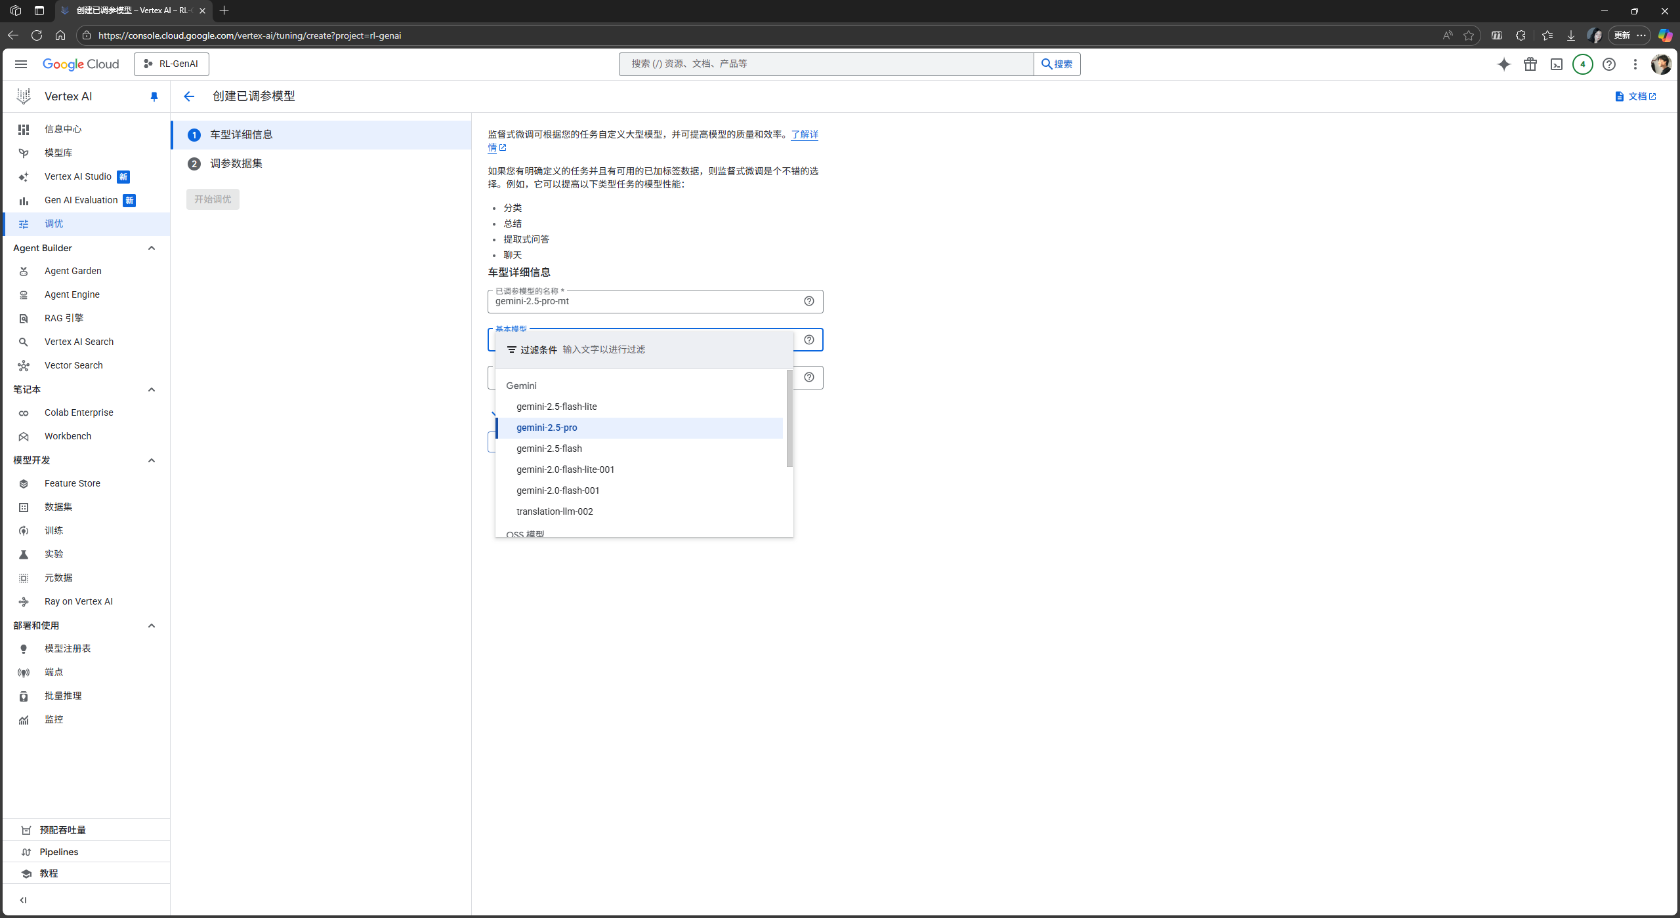Open notifications badge showing 4
Image resolution: width=1680 pixels, height=918 pixels.
[1583, 64]
